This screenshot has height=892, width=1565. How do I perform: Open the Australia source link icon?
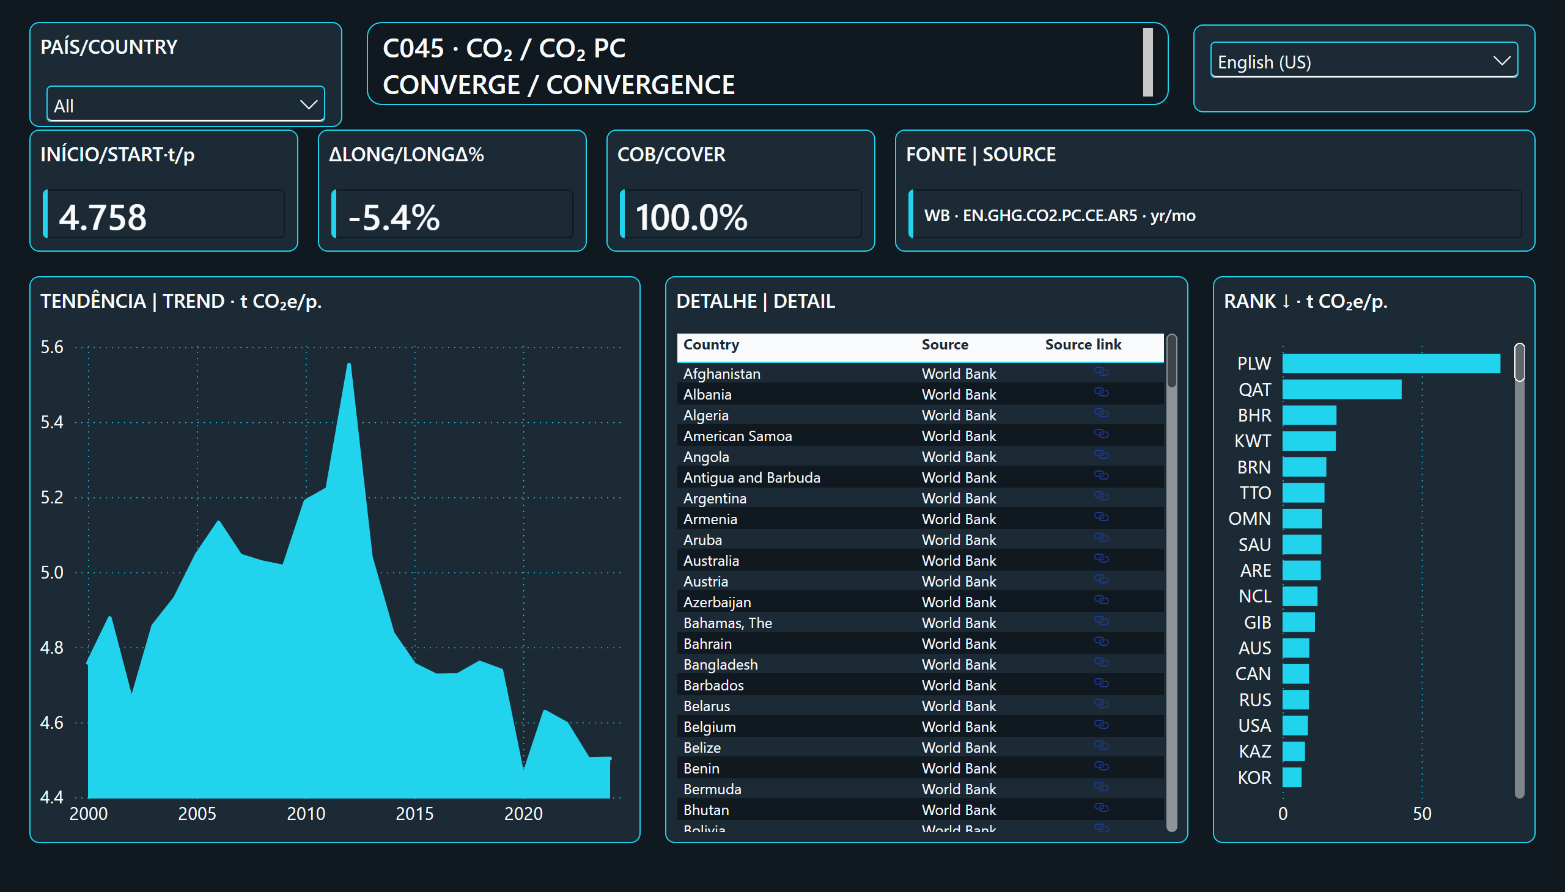coord(1101,559)
